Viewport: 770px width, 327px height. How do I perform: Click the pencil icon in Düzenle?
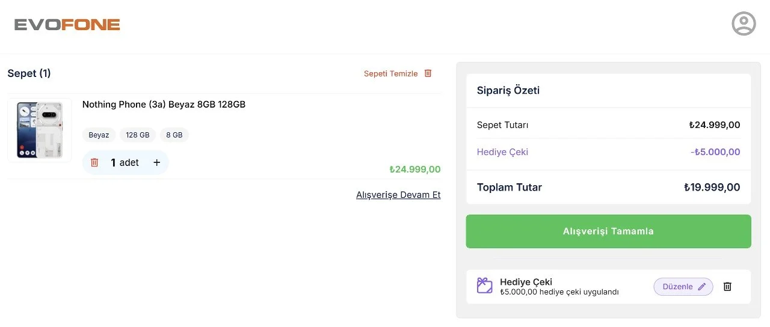click(701, 287)
